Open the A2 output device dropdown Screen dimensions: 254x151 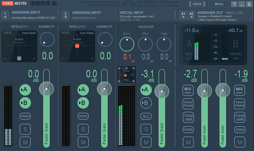pos(191,15)
